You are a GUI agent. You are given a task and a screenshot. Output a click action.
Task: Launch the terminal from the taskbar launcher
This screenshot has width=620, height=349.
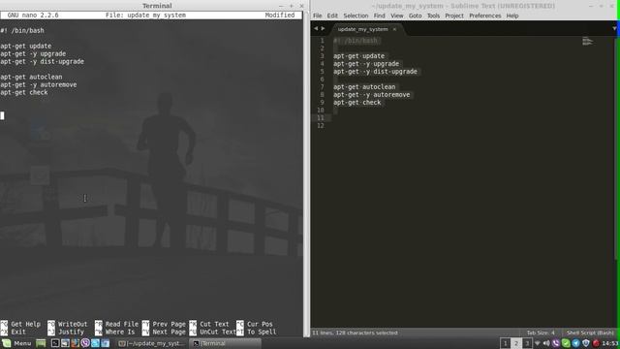pyautogui.click(x=55, y=343)
